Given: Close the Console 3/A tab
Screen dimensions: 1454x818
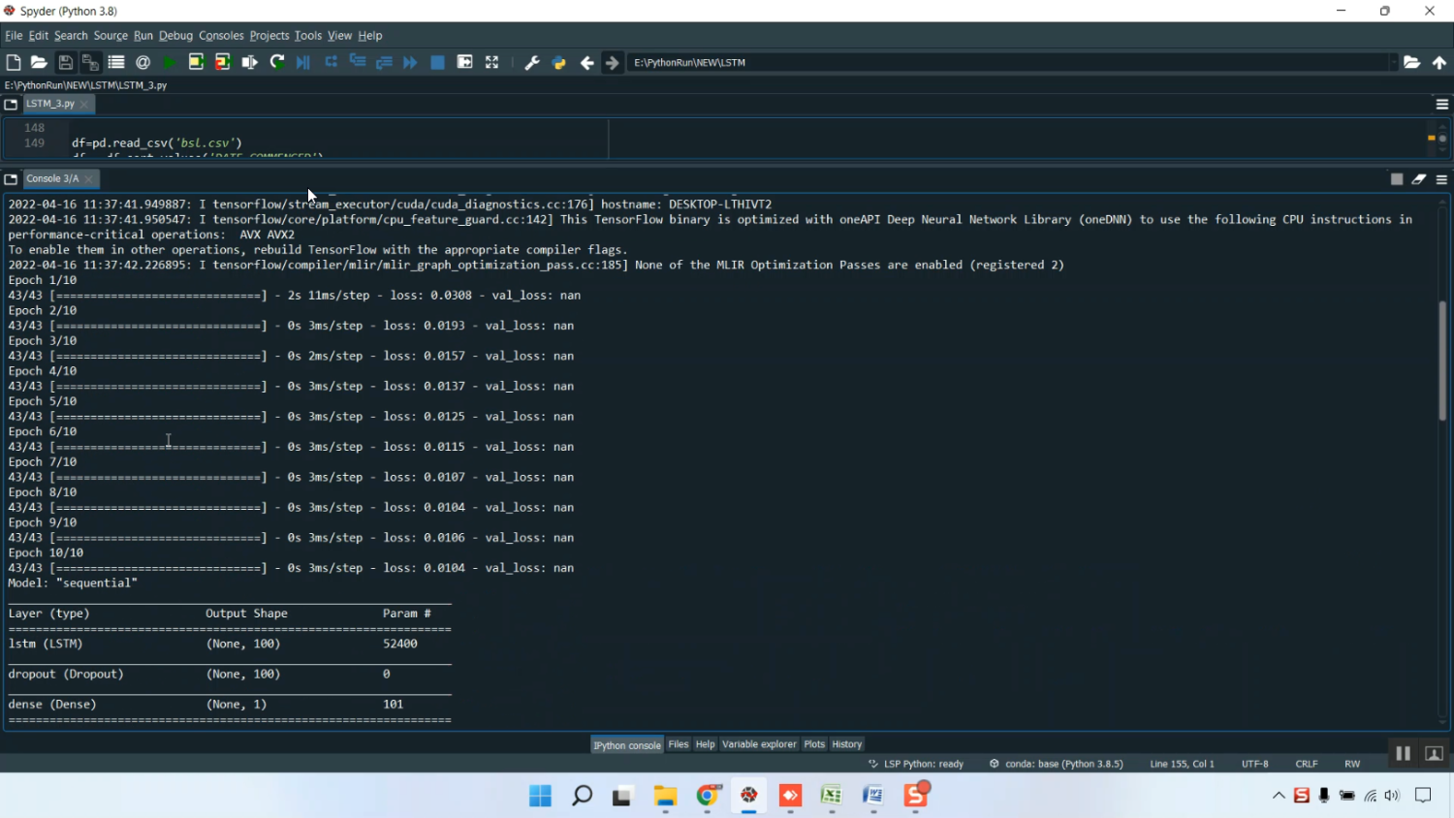Looking at the screenshot, I should pos(89,179).
